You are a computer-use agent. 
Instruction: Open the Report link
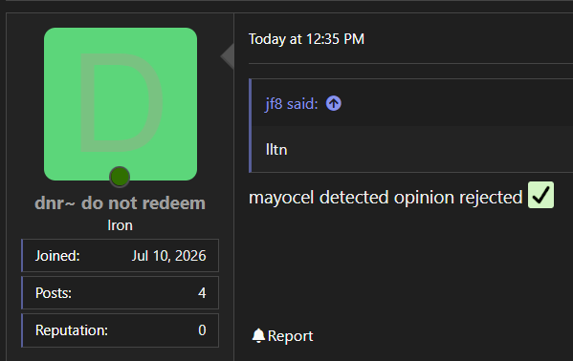(x=282, y=336)
